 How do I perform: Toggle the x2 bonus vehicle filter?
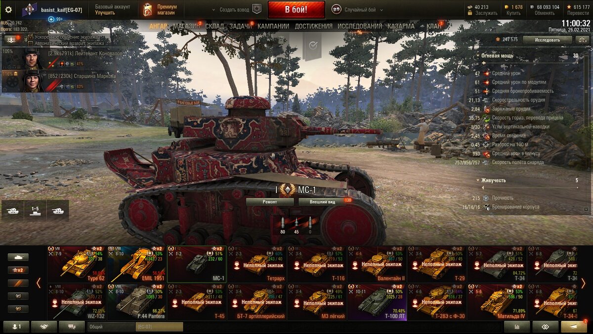(x=18, y=270)
